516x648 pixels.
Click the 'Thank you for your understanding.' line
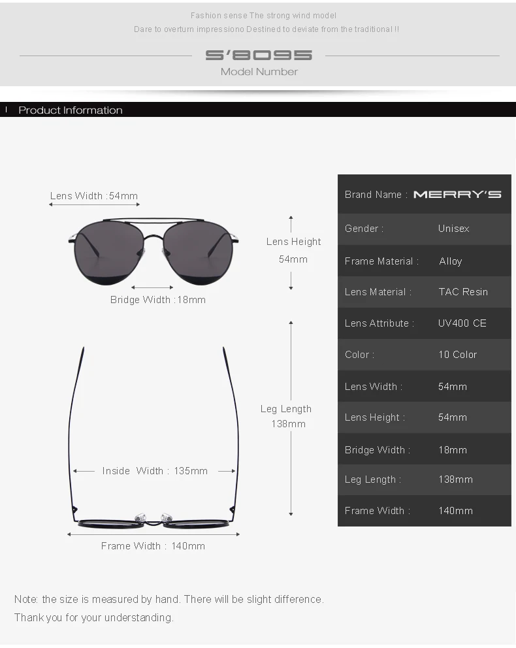point(94,618)
